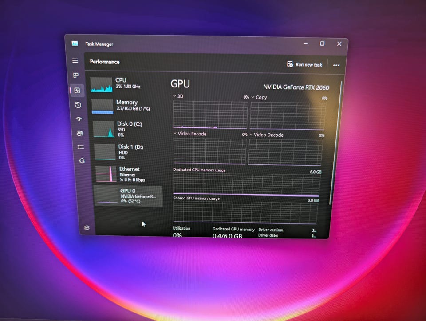This screenshot has width=426, height=321.
Task: Click the Shared GPU memory usage graph
Action: 245,212
